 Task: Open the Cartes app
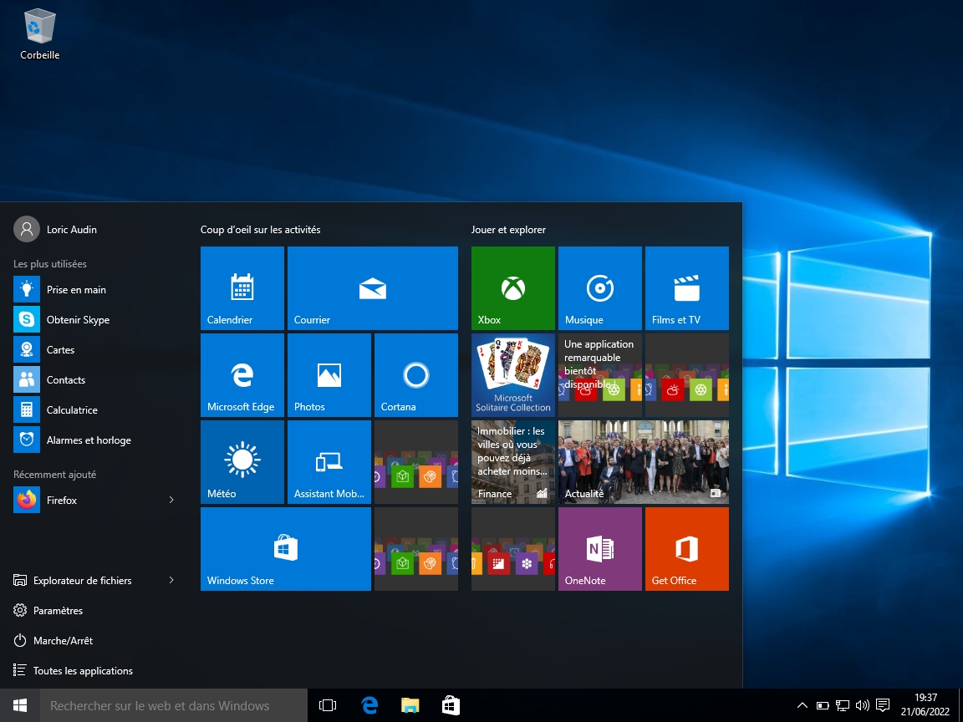(x=94, y=349)
